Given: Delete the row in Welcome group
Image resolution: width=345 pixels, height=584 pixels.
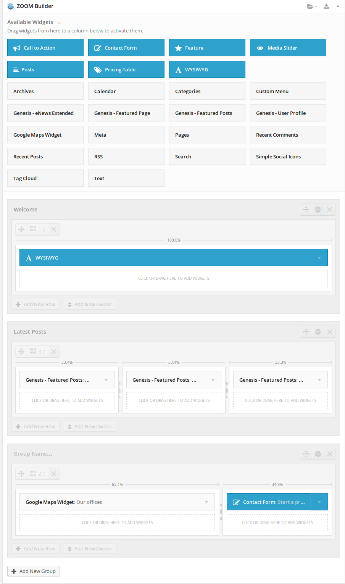Looking at the screenshot, I should tap(54, 229).
